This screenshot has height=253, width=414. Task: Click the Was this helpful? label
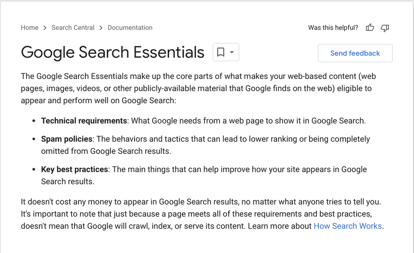(x=333, y=28)
